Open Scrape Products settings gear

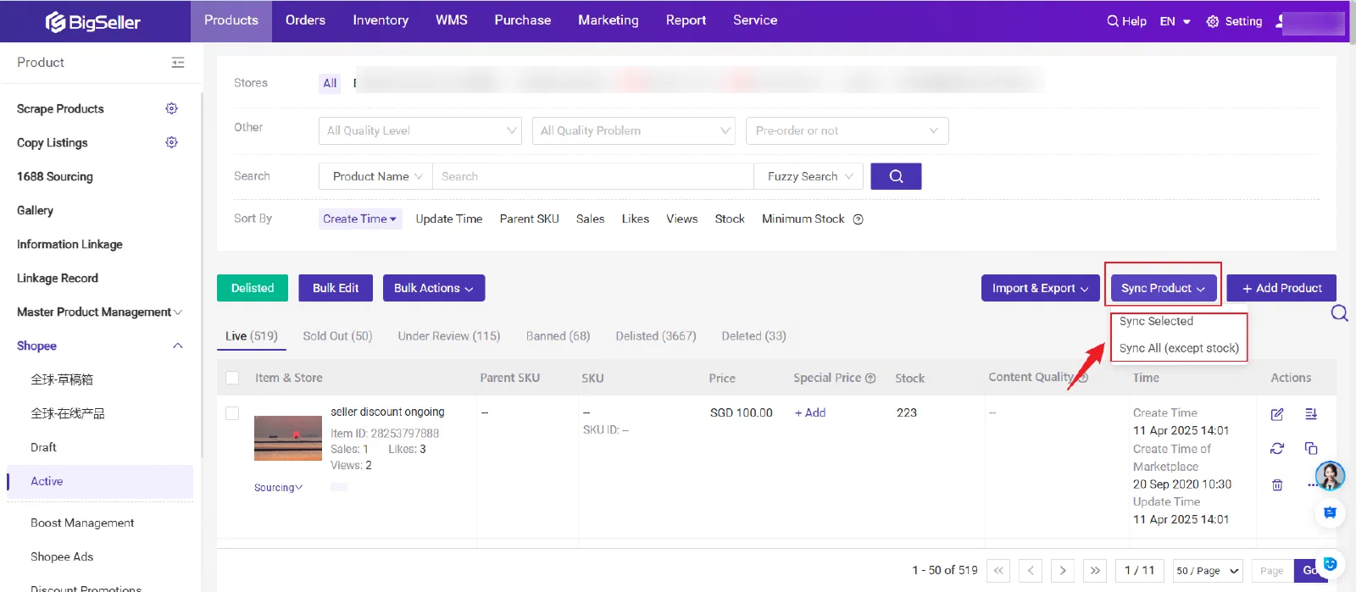click(172, 108)
